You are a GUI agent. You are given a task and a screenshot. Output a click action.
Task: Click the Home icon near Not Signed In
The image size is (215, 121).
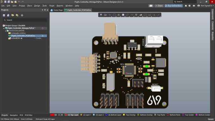click(x=186, y=6)
